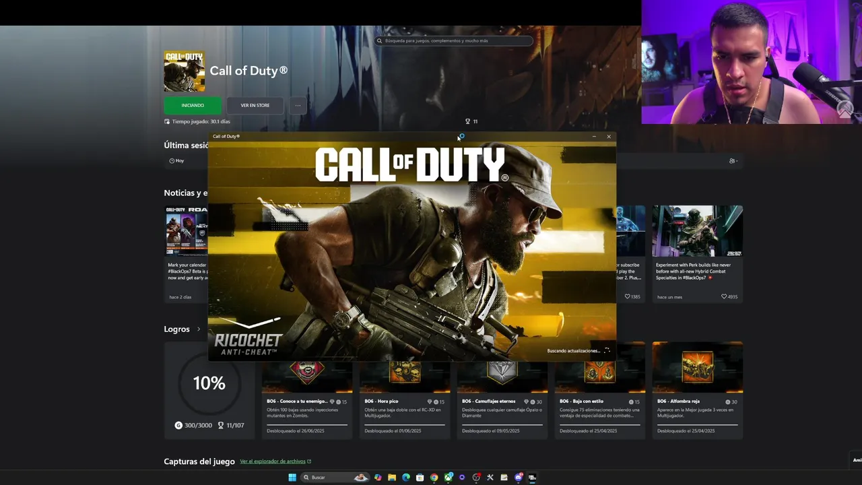Click Hora pico progress bar
862x485 pixels.
(x=405, y=424)
